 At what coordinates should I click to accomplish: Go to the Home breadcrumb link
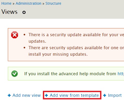pos(6,3)
